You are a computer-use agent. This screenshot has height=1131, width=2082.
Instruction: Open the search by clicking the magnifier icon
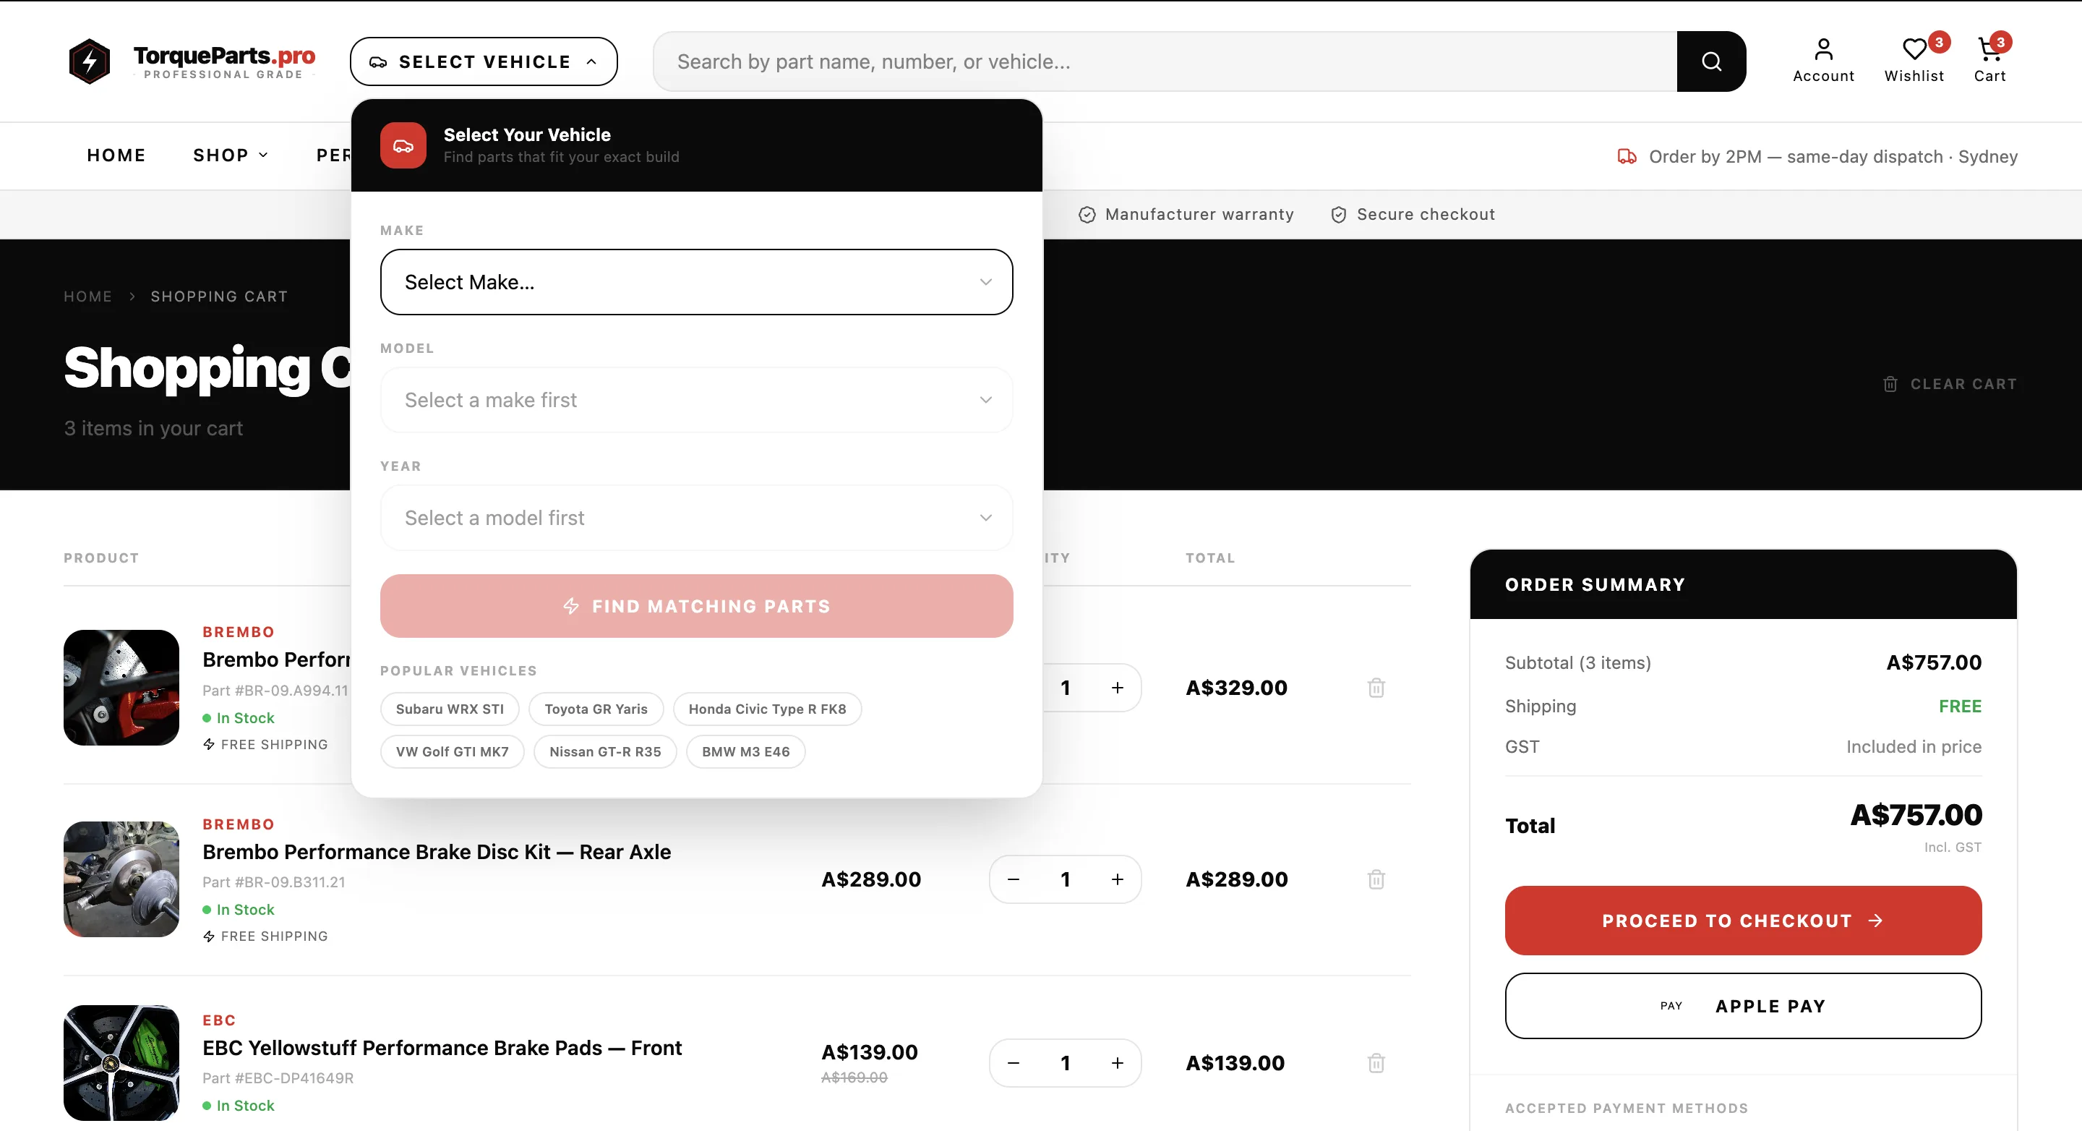(1711, 61)
